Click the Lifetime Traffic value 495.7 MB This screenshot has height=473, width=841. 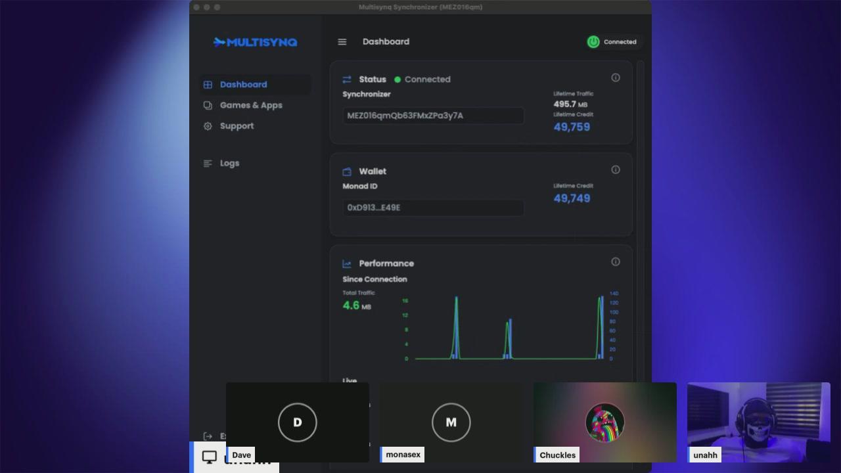click(570, 104)
